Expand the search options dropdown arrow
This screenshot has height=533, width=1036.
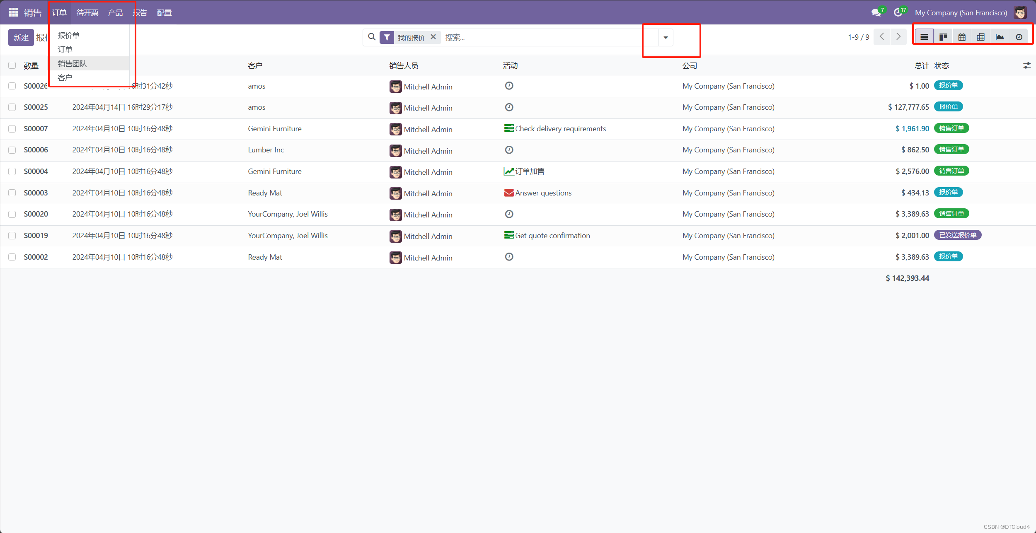click(x=666, y=37)
